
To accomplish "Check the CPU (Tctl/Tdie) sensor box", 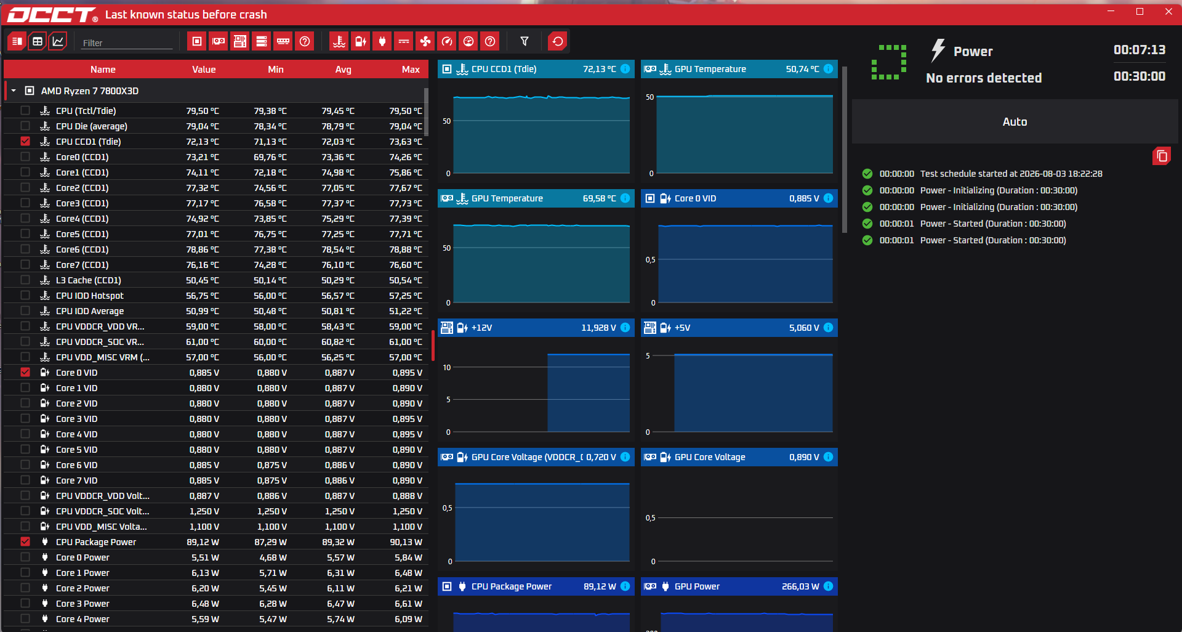I will pos(25,110).
